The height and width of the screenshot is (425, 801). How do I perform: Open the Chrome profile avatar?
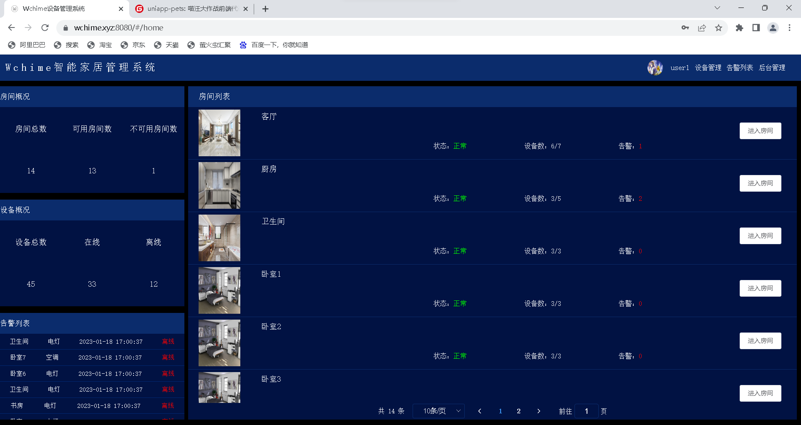click(x=773, y=27)
